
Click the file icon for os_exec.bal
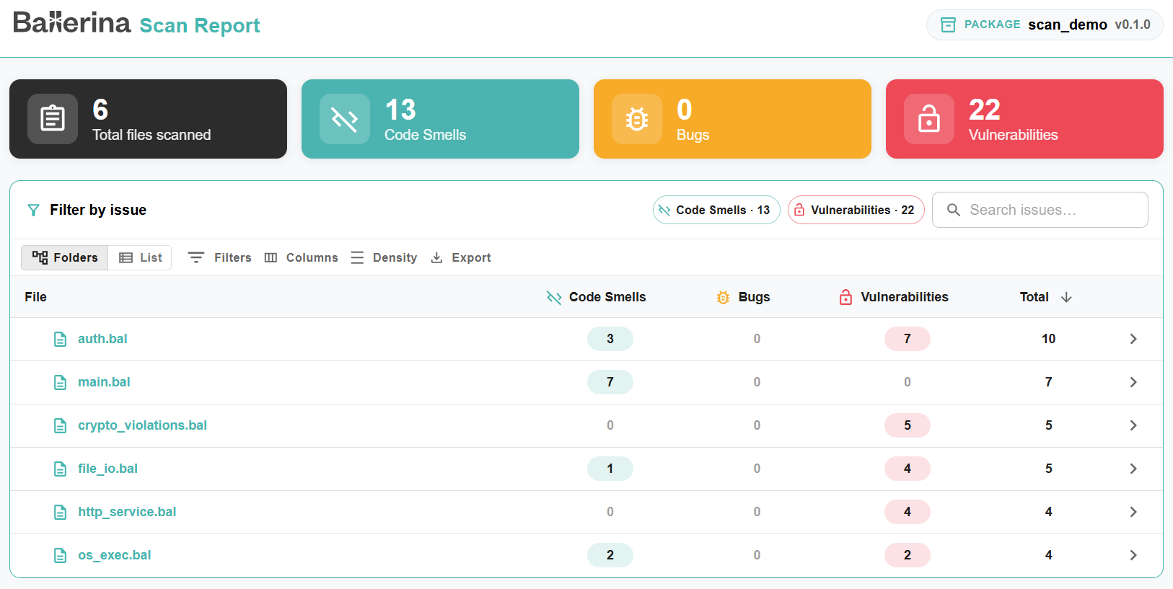click(61, 555)
